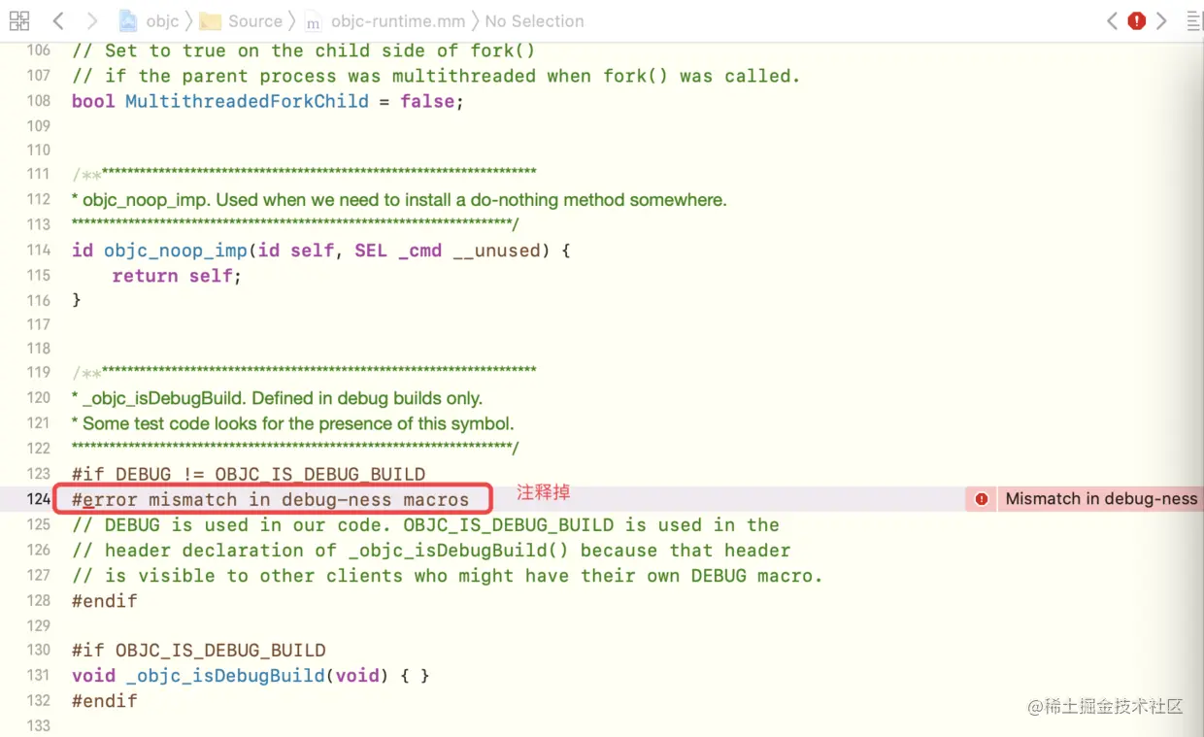Click comment '_objc_isDebugBuild. Defined in debug builds only'
Image resolution: width=1204 pixels, height=737 pixels.
coord(277,398)
